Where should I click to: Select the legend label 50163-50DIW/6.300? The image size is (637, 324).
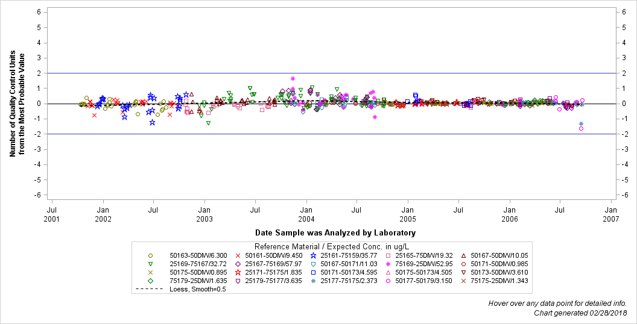tap(198, 256)
